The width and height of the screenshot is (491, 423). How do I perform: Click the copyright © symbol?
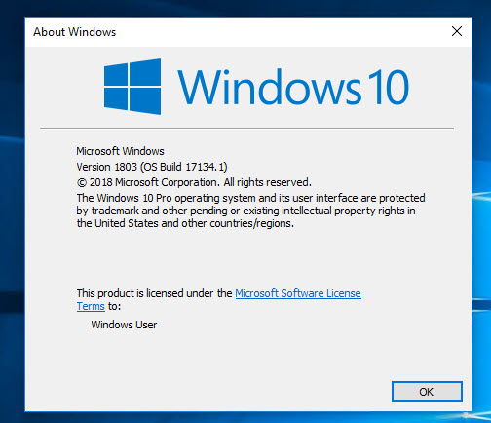point(81,182)
